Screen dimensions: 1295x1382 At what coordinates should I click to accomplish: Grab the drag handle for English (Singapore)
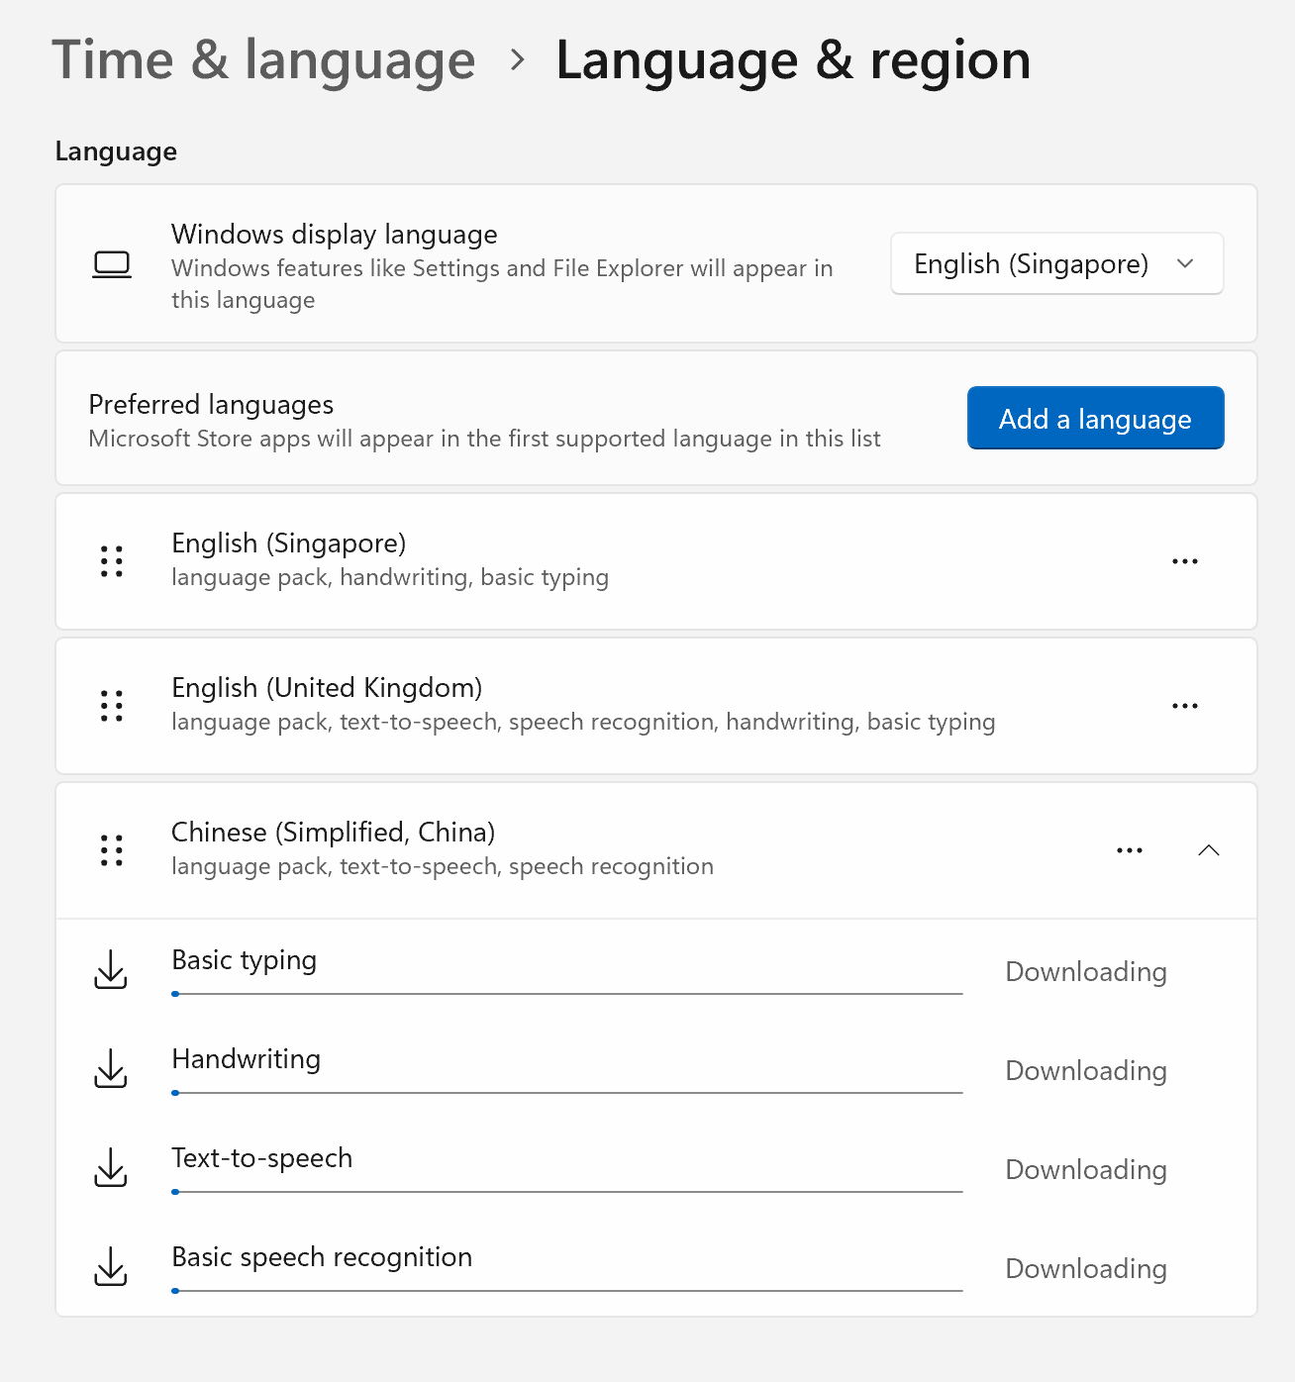(x=112, y=561)
